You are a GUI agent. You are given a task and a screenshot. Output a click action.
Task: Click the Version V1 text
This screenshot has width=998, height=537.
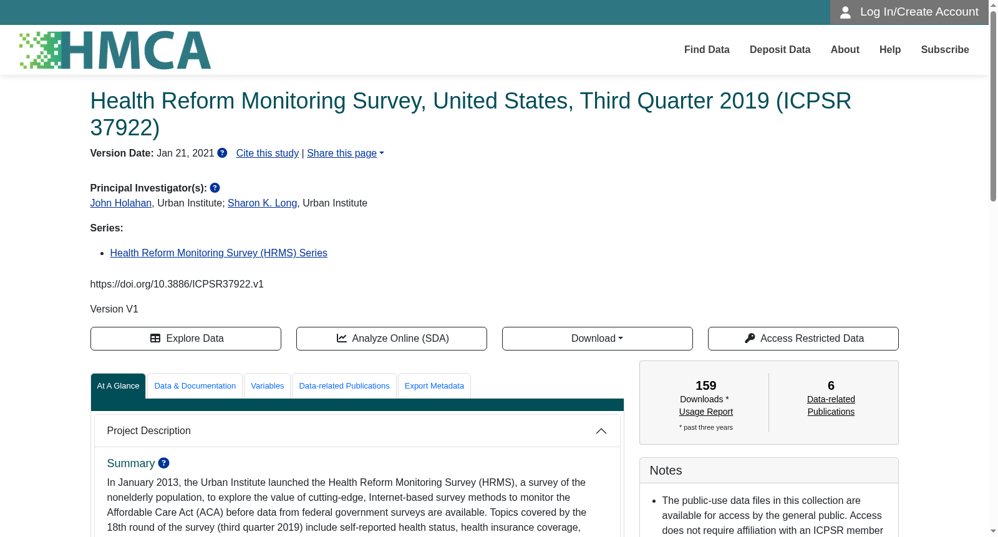click(114, 309)
